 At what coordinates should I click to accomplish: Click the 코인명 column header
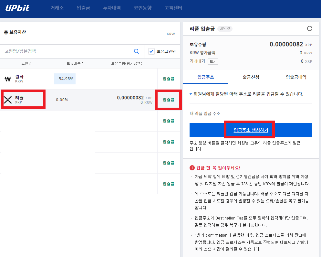[x=26, y=63]
